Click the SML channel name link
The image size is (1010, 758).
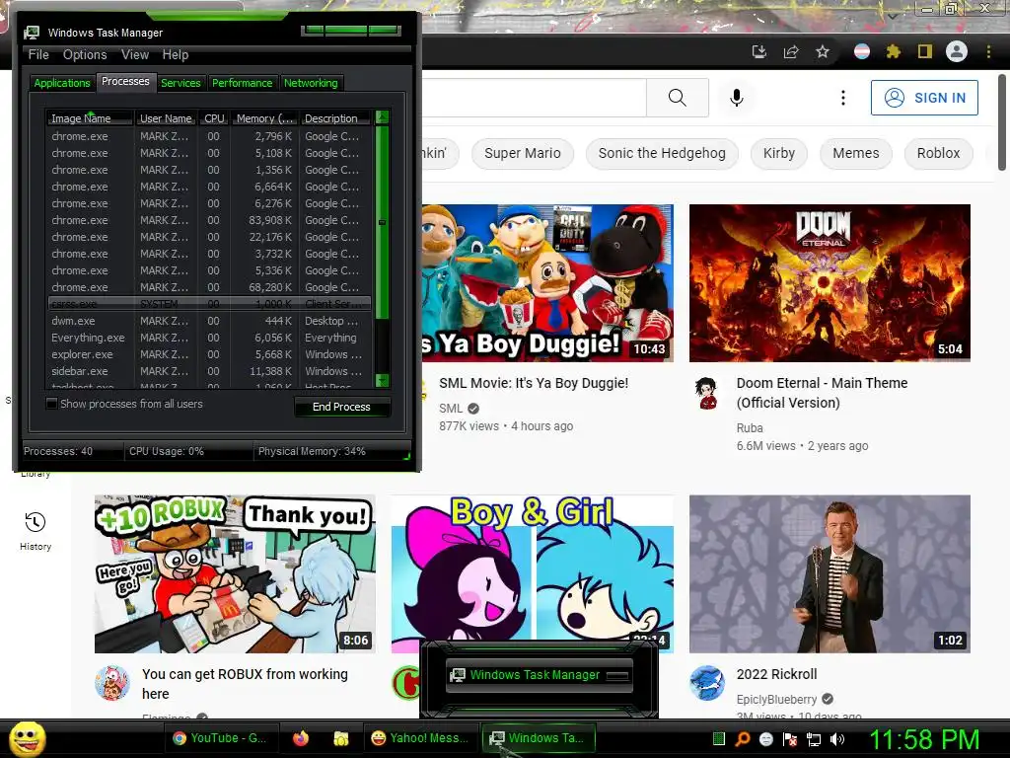[x=451, y=408]
